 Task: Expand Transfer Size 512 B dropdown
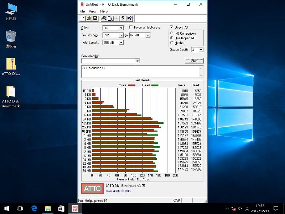click(121, 35)
